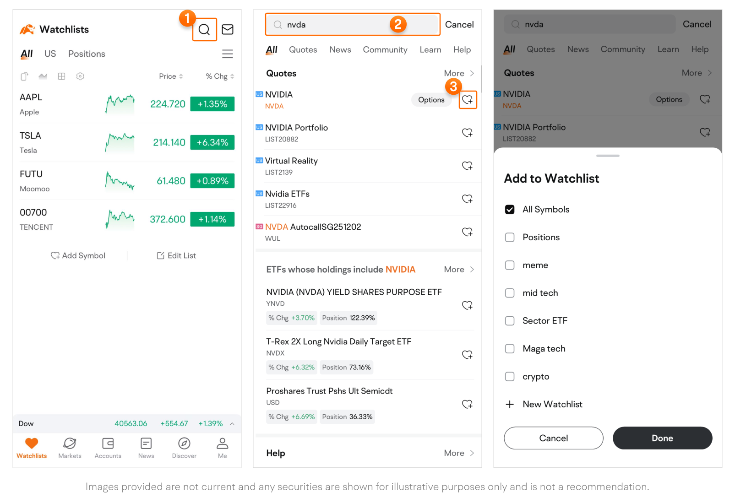Add Virtual Reality list to favorites

(x=467, y=166)
